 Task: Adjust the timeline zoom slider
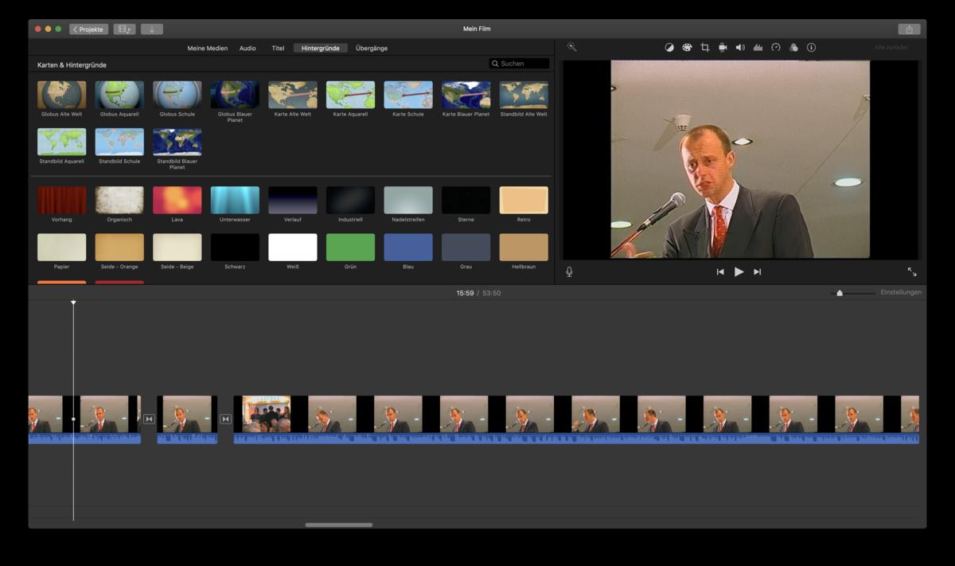(840, 293)
